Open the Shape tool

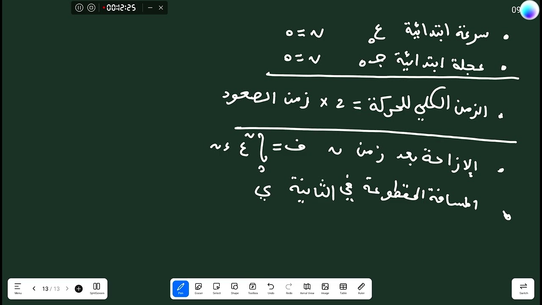(235, 288)
